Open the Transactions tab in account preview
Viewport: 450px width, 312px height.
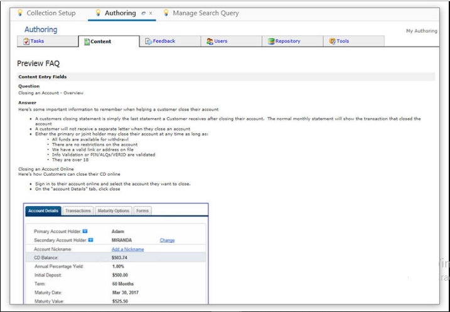click(78, 211)
